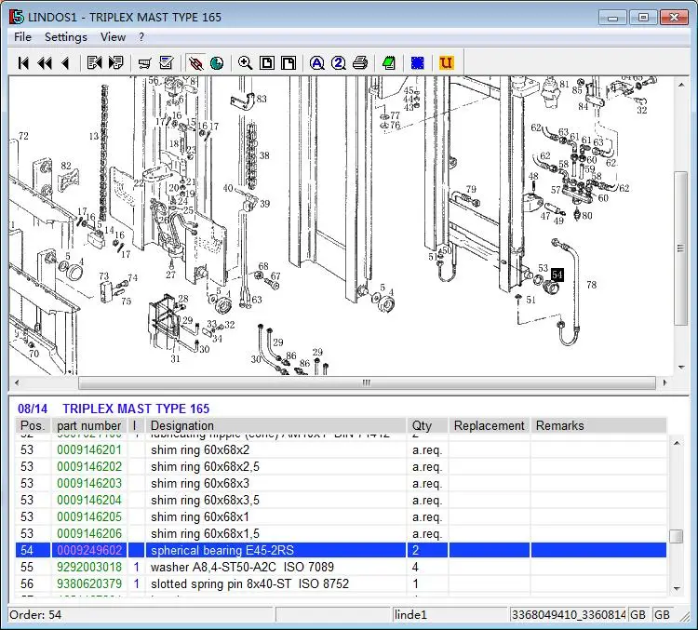Click the diagram horizontal scrollbar thumb
Screen dimensions: 698x630
[x=367, y=382]
